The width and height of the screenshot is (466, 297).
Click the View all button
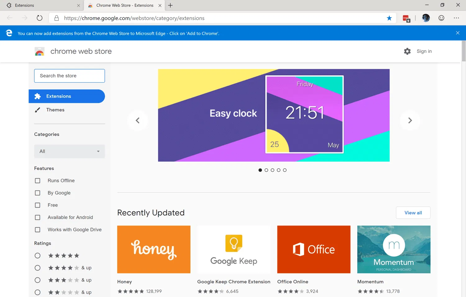pyautogui.click(x=413, y=212)
